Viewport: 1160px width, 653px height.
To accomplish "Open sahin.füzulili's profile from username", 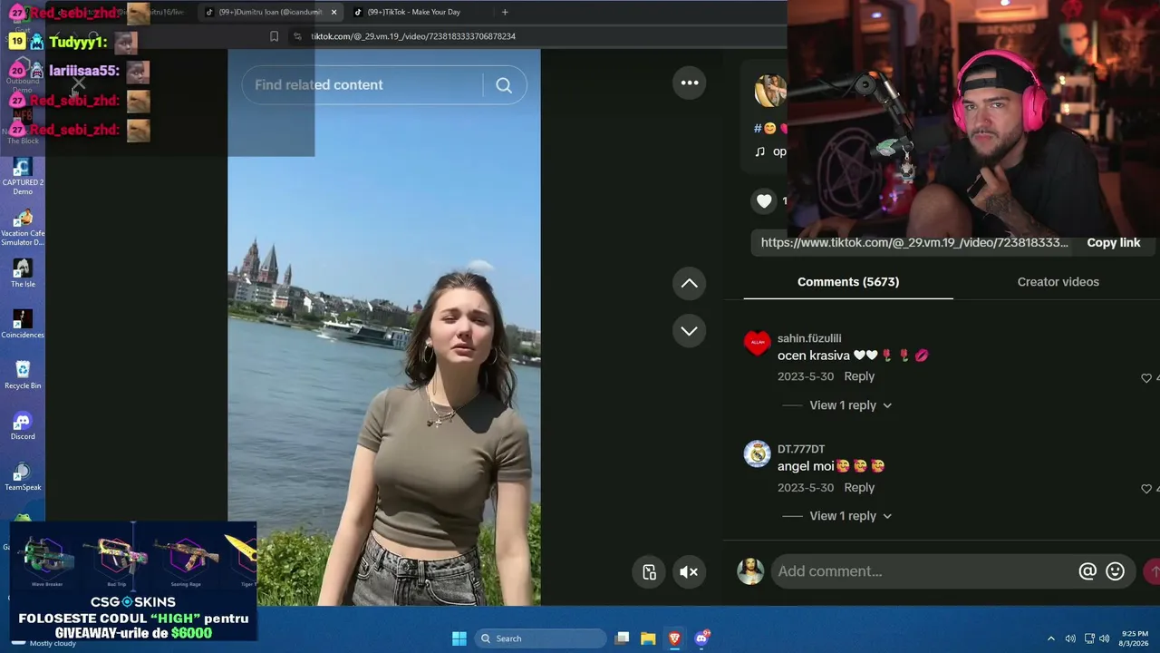I will tap(809, 338).
